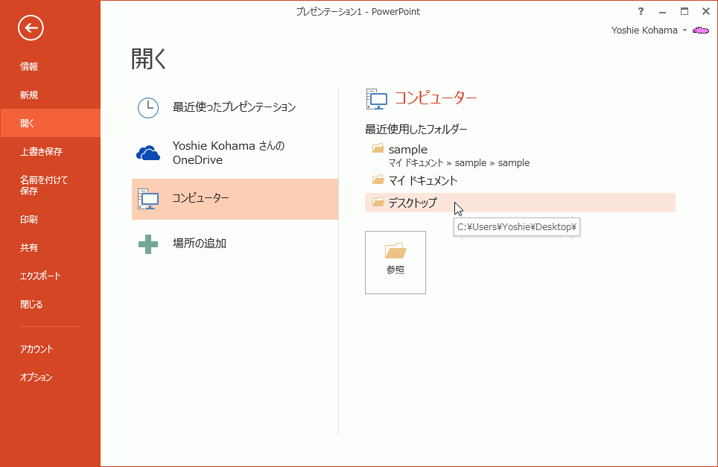Open the 情報 page
Viewport: 718px width, 467px height.
[x=51, y=67]
